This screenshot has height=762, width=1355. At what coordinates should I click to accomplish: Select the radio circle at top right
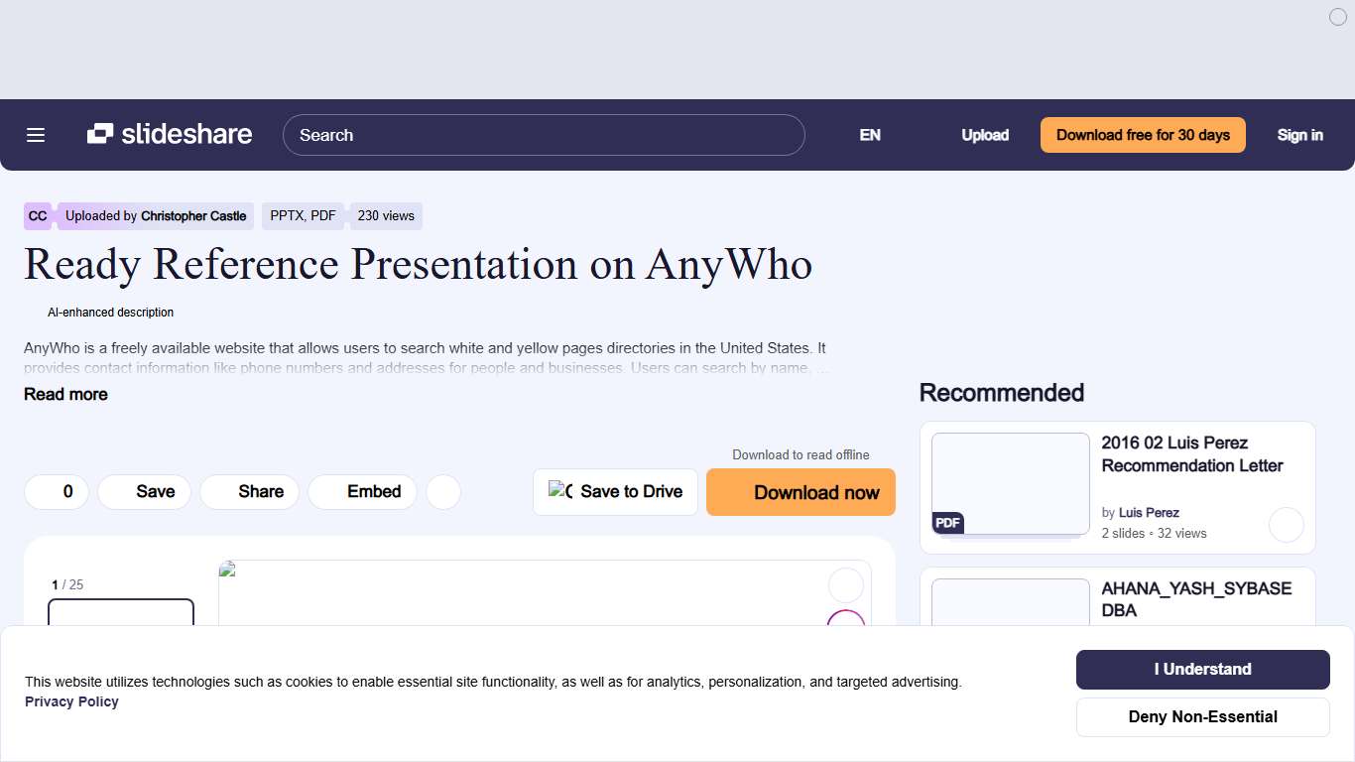1337,17
